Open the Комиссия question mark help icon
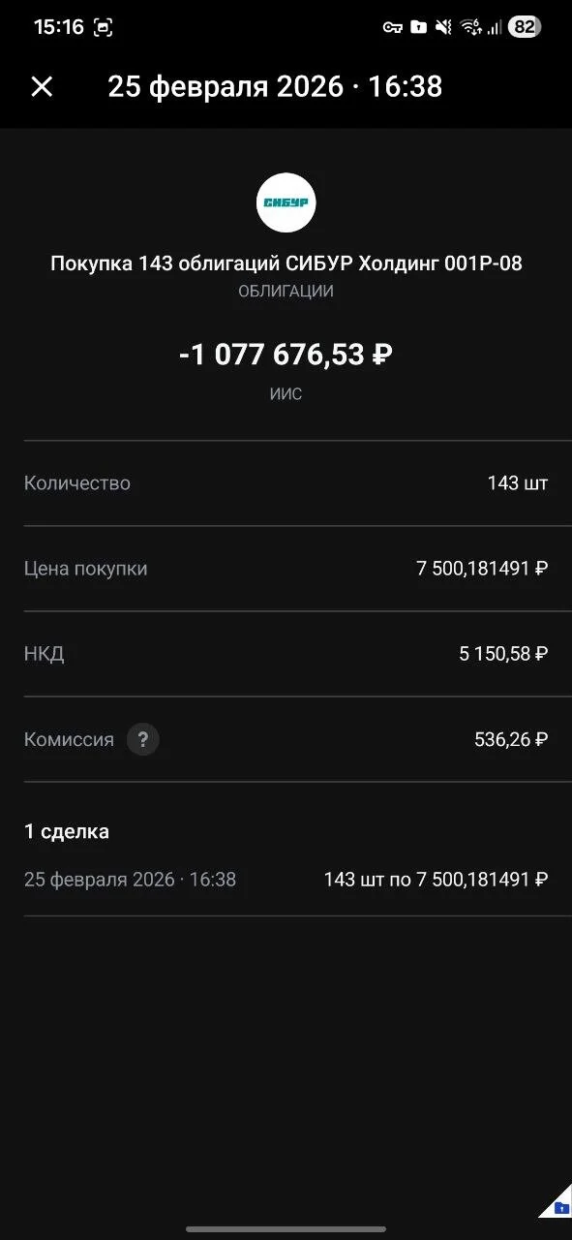The image size is (572, 1240). pos(143,739)
